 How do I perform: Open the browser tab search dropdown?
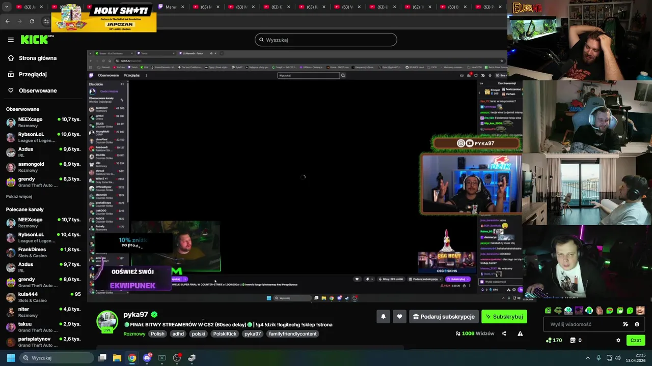(7, 7)
